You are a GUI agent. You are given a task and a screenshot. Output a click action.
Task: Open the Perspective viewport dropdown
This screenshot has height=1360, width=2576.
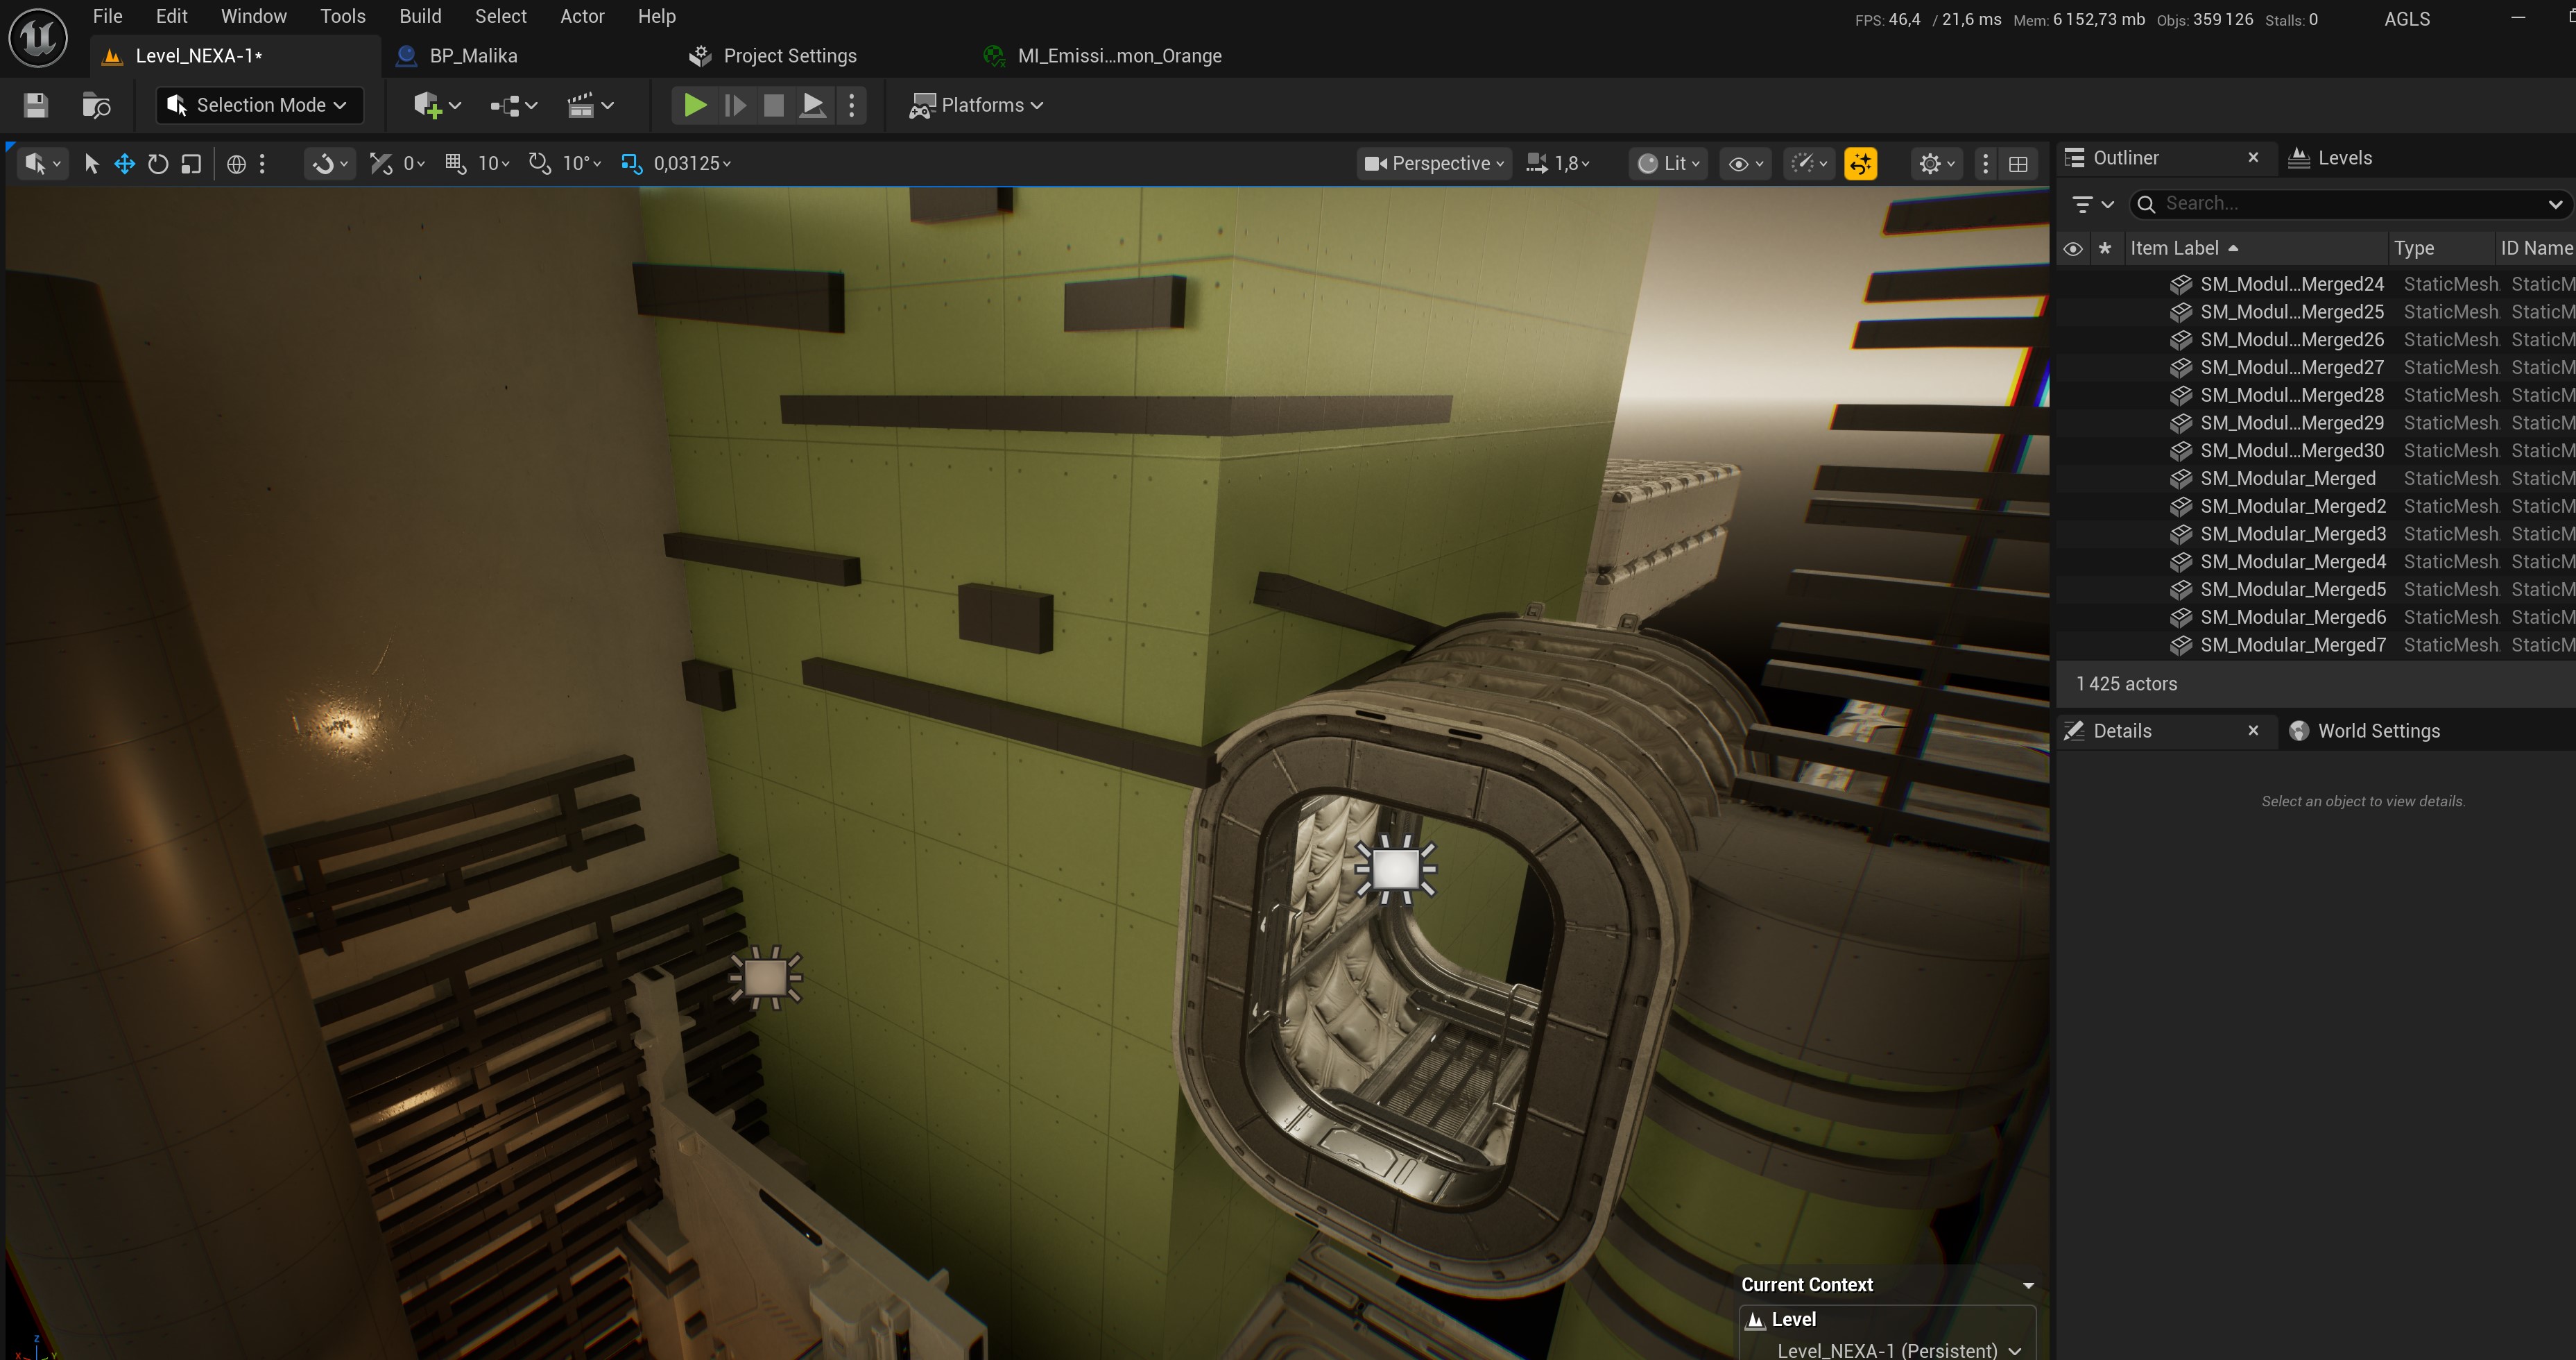(1432, 163)
